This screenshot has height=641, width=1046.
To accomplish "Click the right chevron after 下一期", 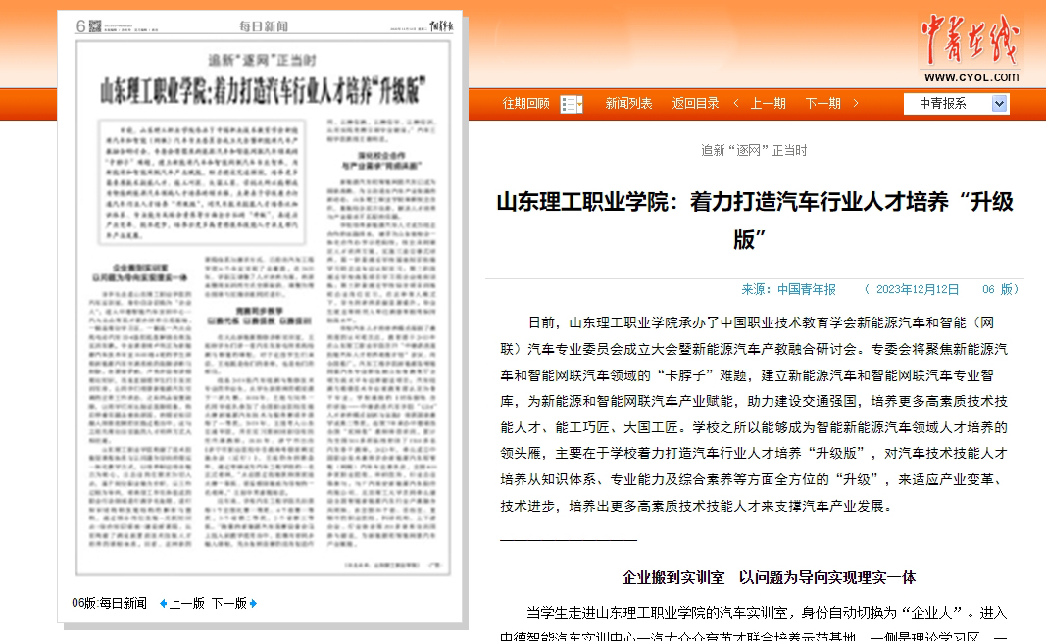I will tap(855, 103).
